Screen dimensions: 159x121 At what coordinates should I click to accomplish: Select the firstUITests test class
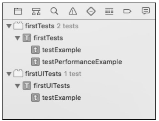pos(79,86)
